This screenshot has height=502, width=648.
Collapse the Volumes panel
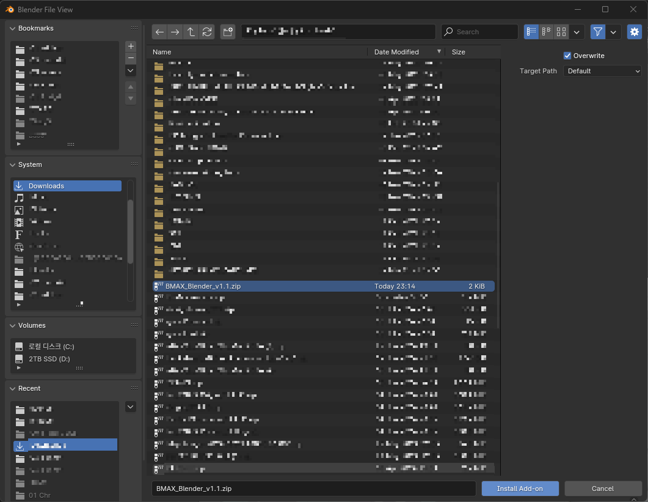pos(12,325)
